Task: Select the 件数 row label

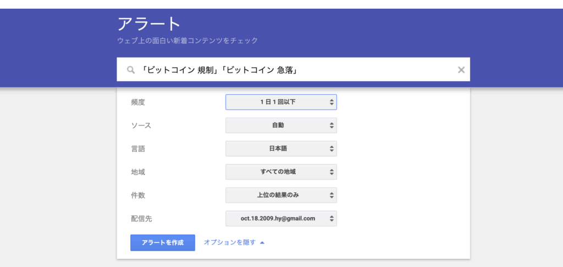Action: tap(138, 195)
